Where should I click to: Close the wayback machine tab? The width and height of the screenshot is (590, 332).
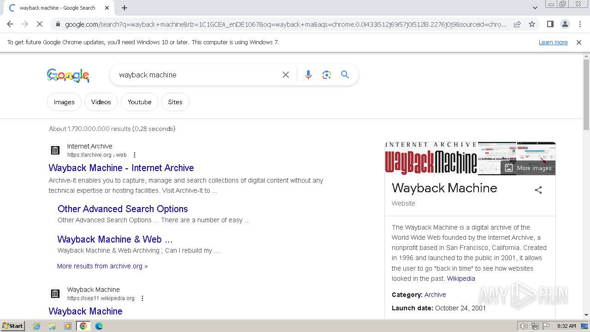tap(107, 8)
